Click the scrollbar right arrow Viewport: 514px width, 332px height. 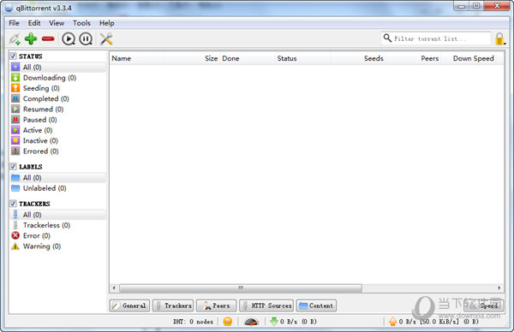point(499,288)
